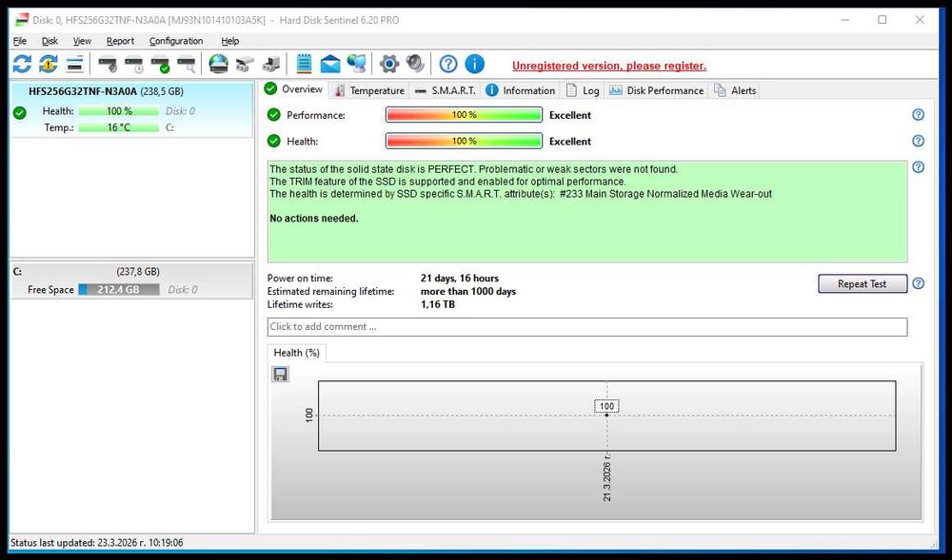The image size is (952, 560).
Task: Maximize the Hard Disk Sentinel window
Action: pyautogui.click(x=883, y=20)
